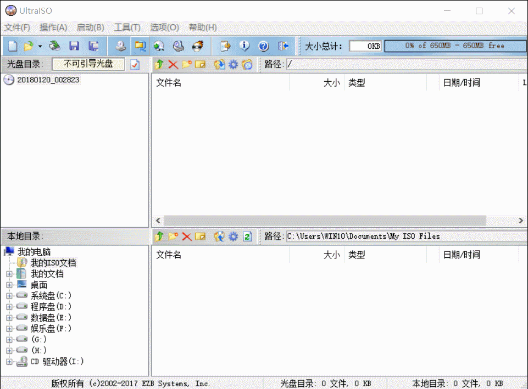Screen dimensions: 528x389
Task: Click the Save floppy disk icon
Action: tap(74, 46)
